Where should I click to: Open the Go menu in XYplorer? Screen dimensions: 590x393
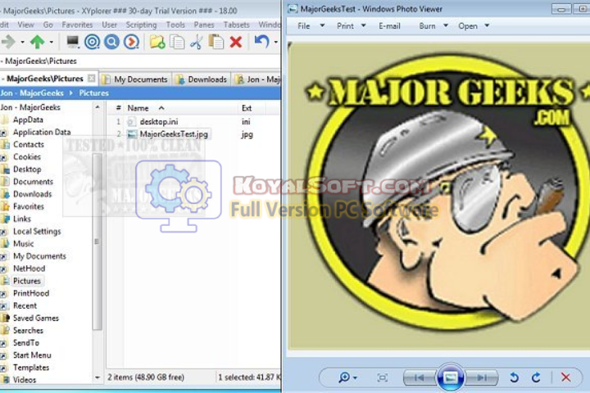pyautogui.click(x=48, y=25)
